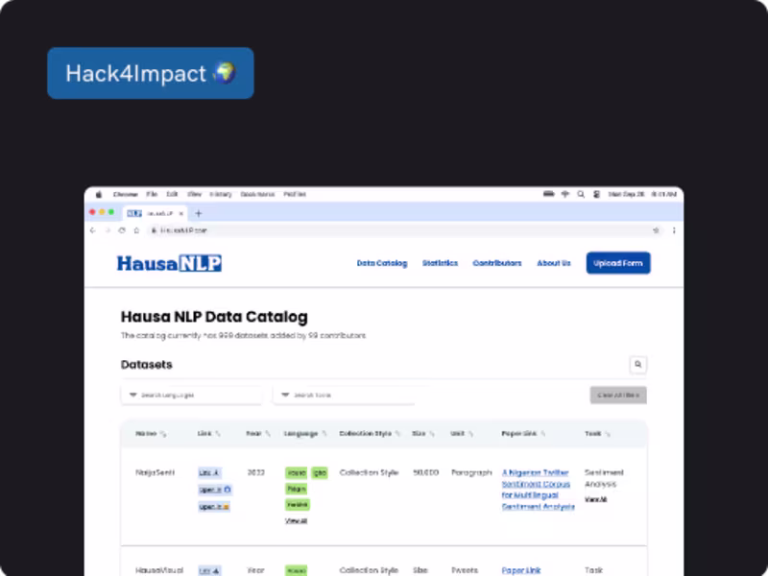Viewport: 768px width, 576px height.
Task: Open HausaVisual Paper Link
Action: tap(521, 570)
